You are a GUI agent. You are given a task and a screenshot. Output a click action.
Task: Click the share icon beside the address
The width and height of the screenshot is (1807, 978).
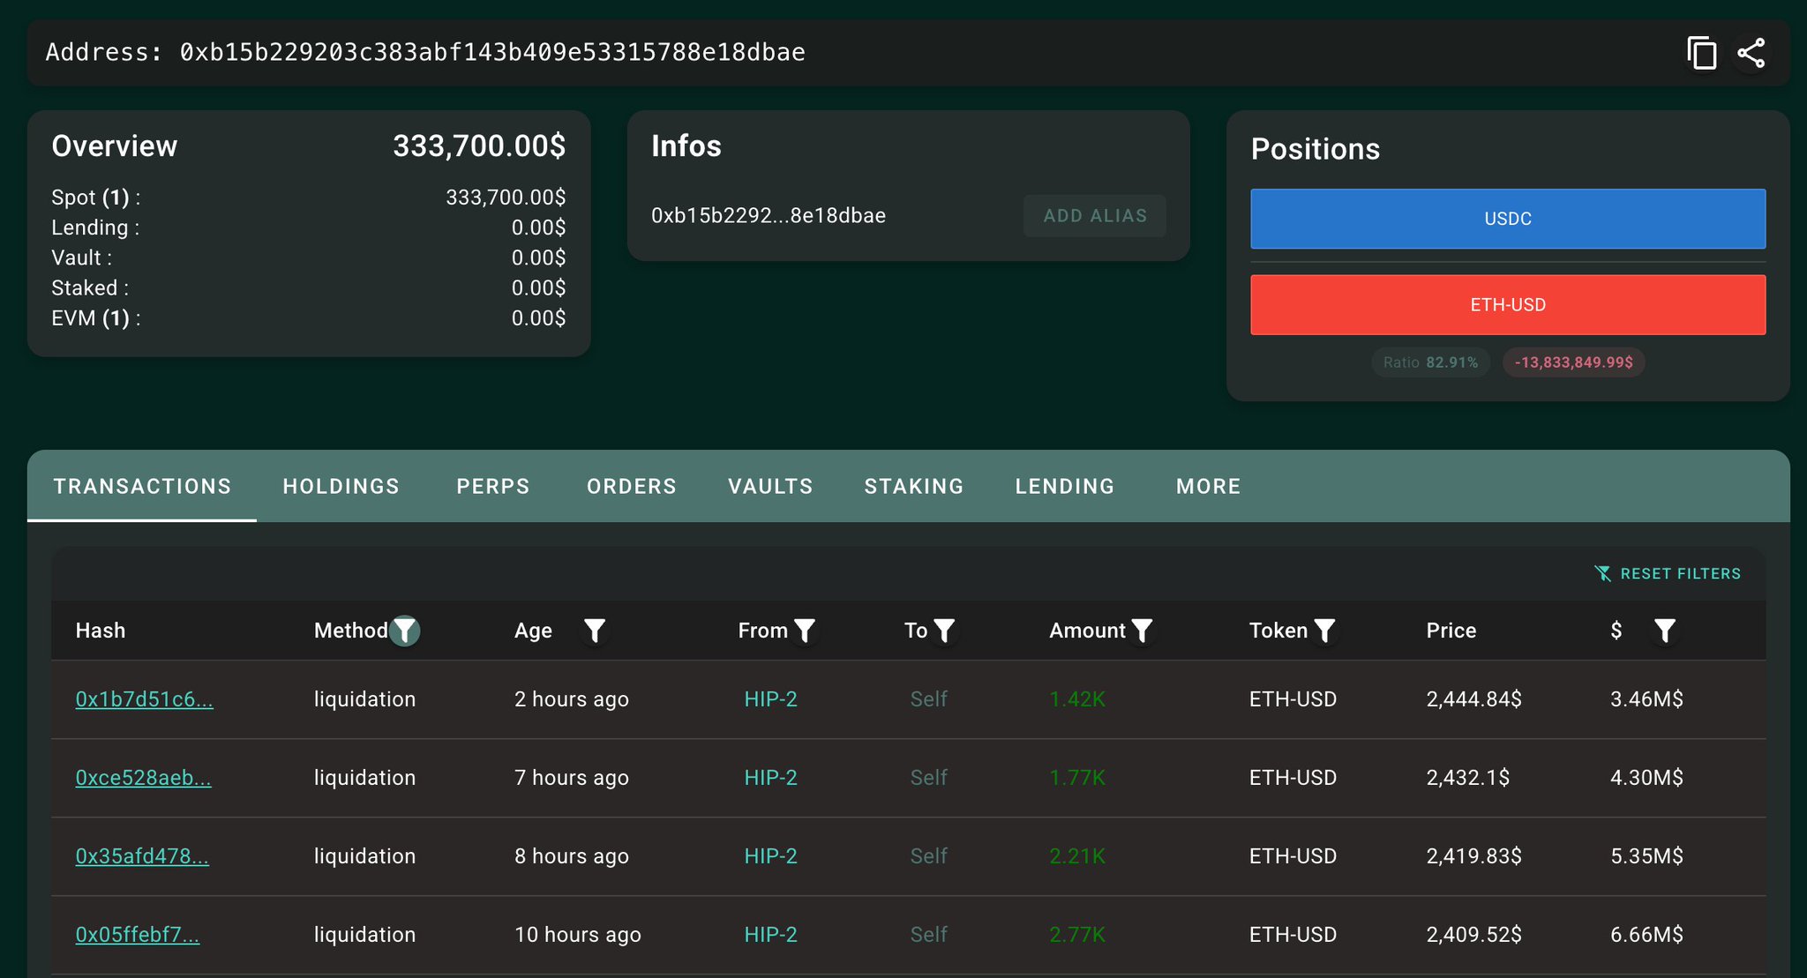(1751, 53)
